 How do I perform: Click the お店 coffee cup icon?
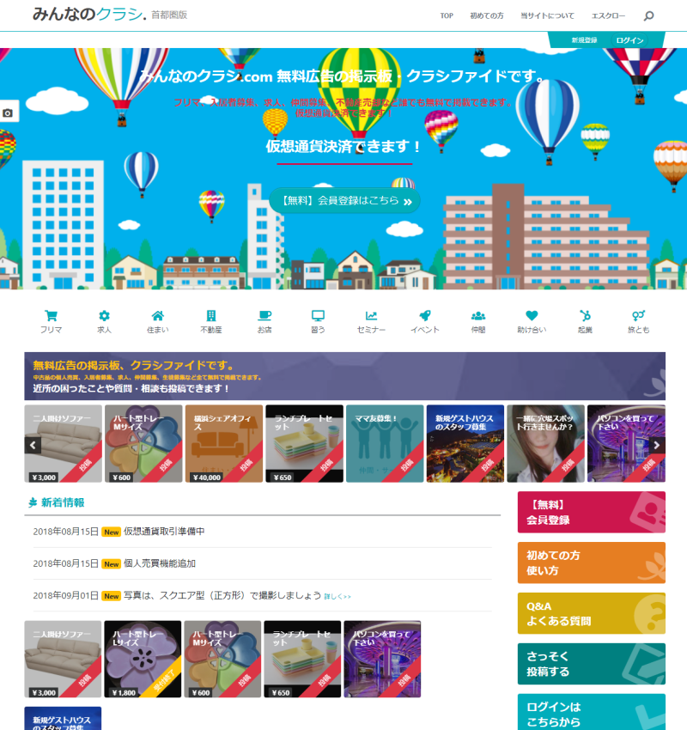264,316
